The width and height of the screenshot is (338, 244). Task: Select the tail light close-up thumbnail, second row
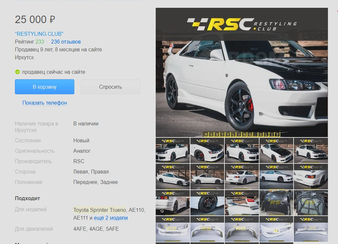coord(311,177)
